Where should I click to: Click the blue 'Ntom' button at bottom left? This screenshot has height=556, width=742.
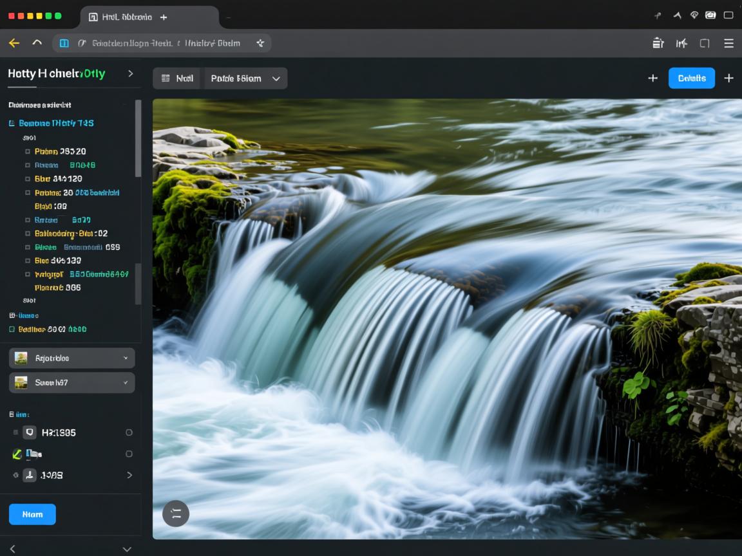click(x=32, y=514)
